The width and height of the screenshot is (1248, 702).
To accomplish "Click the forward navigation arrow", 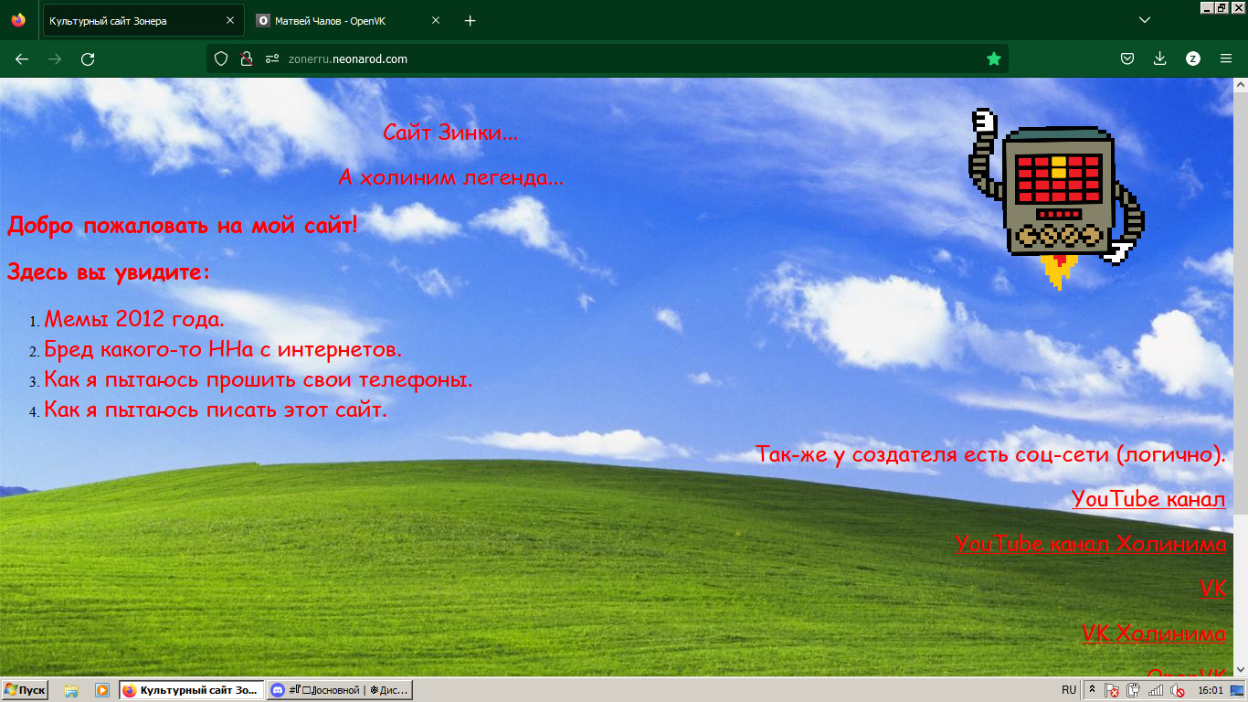I will tap(55, 58).
